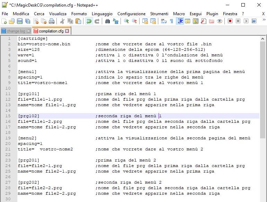Toggle the Function List panel icon

tap(204, 21)
